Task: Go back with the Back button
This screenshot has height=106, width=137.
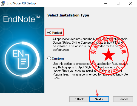Action: coord(79,99)
